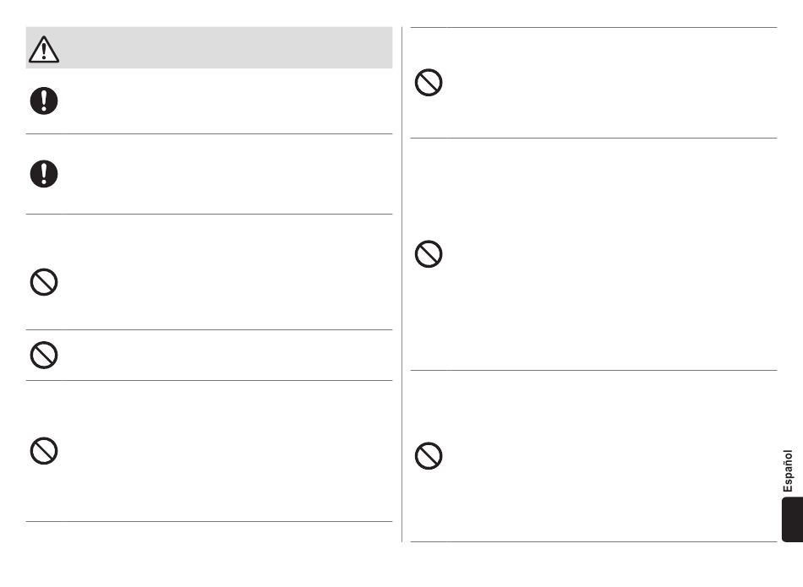
Task: Open the Español language tab label
Action: (x=788, y=470)
